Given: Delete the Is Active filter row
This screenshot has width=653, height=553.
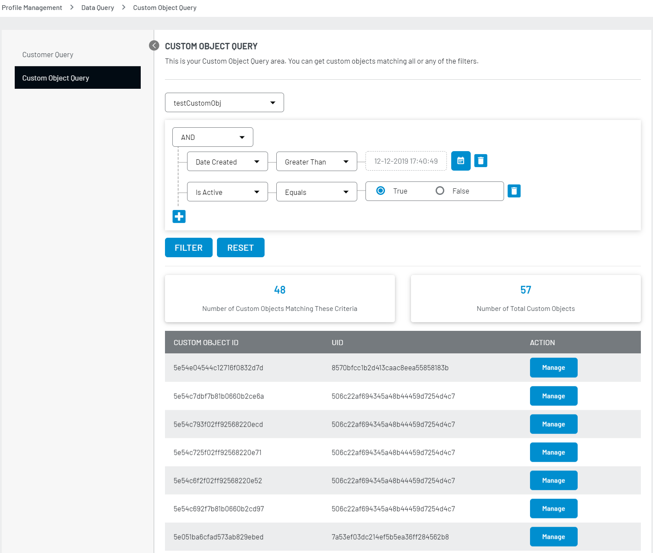Looking at the screenshot, I should click(x=514, y=191).
